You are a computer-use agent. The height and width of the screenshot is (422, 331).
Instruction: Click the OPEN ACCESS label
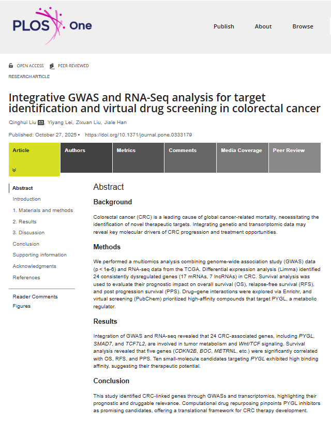point(30,66)
